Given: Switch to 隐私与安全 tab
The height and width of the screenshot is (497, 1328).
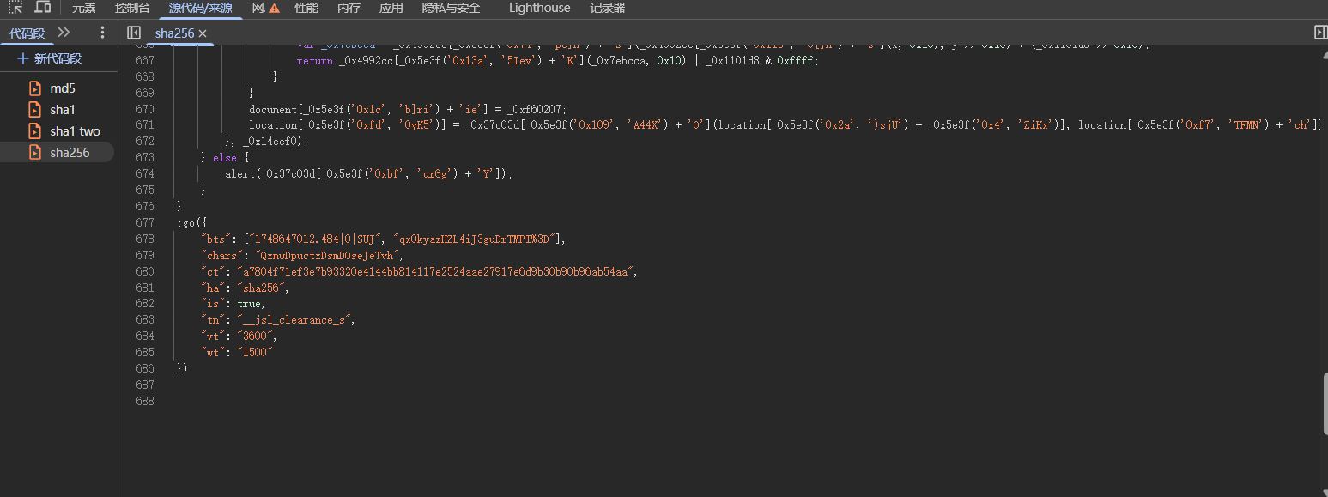Looking at the screenshot, I should [451, 8].
